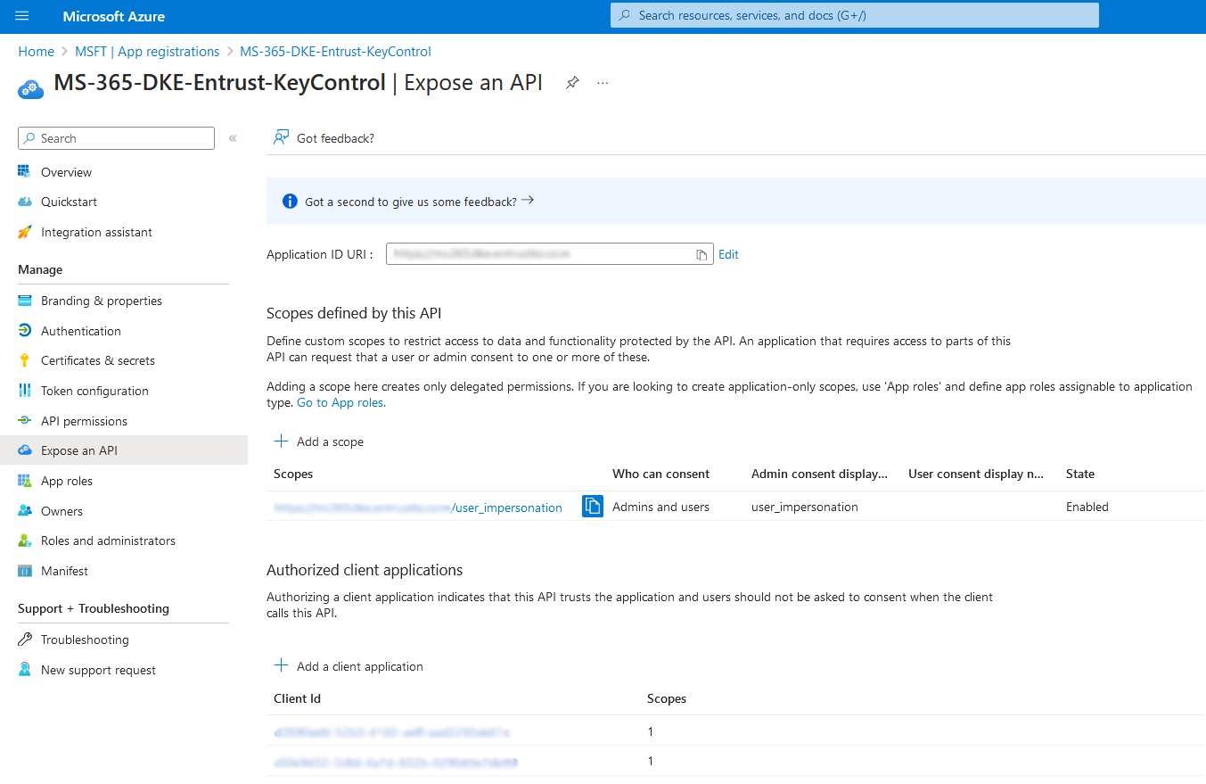This screenshot has height=784, width=1206.
Task: Select Manifest label
Action: tap(64, 571)
